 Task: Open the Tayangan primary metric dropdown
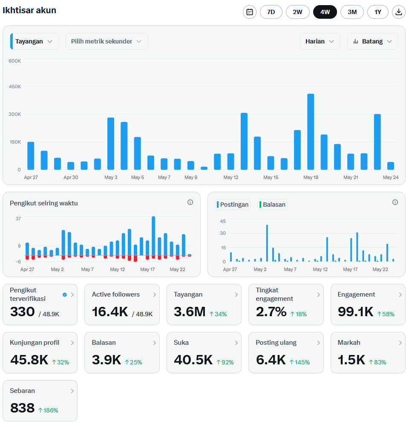(x=35, y=41)
